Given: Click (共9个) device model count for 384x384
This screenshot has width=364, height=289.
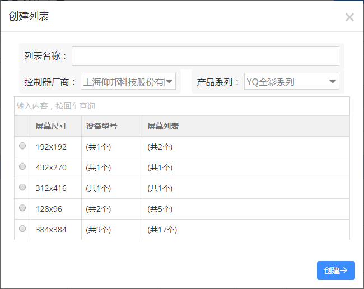Looking at the screenshot, I should click(x=99, y=230).
